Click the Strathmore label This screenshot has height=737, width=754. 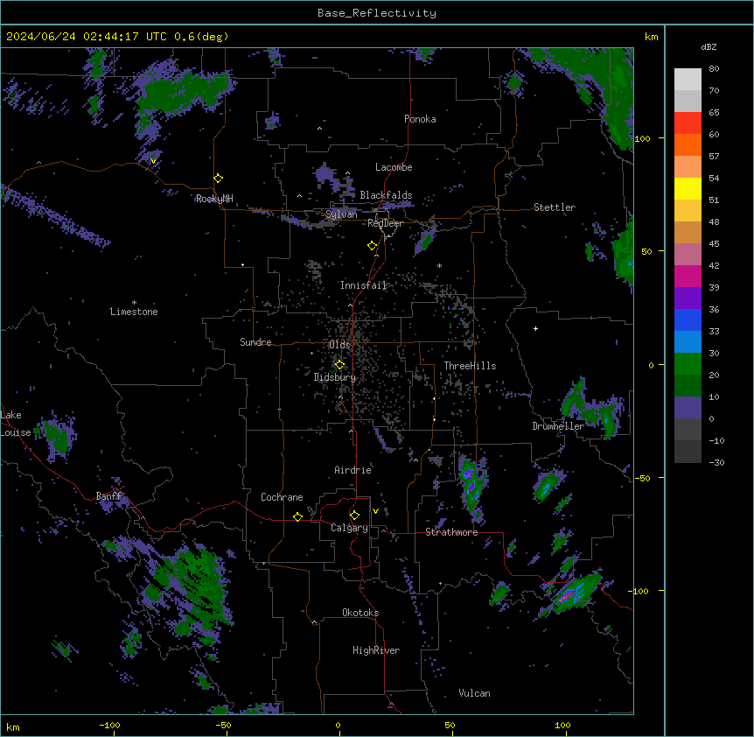[x=451, y=532]
